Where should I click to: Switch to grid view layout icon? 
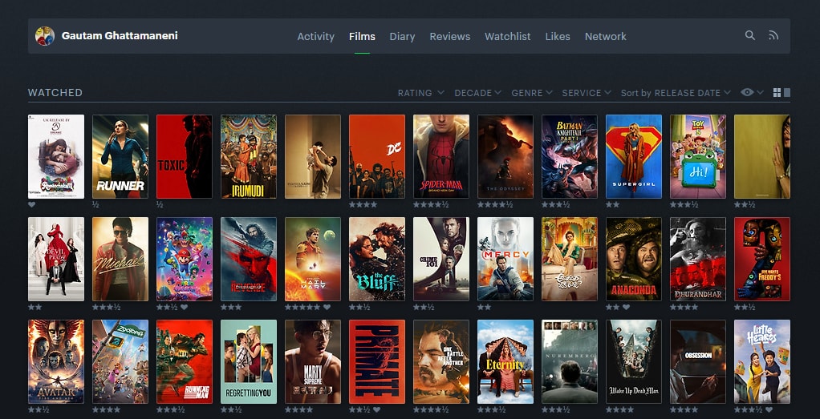777,92
